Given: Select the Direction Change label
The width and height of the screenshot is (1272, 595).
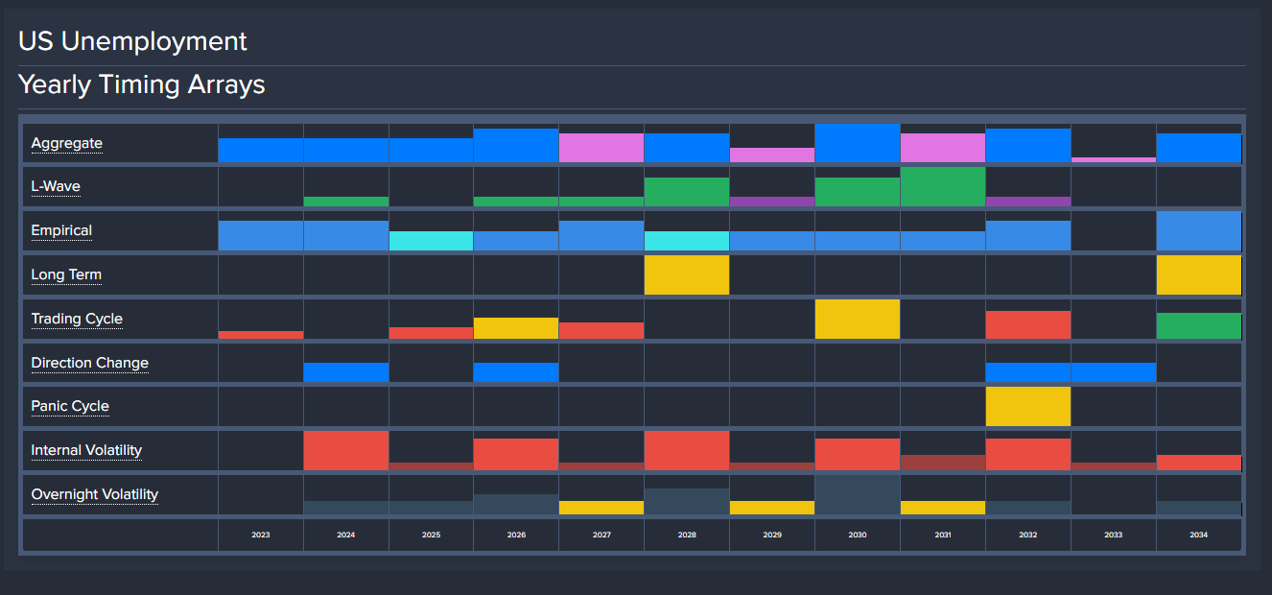Looking at the screenshot, I should click(x=89, y=364).
